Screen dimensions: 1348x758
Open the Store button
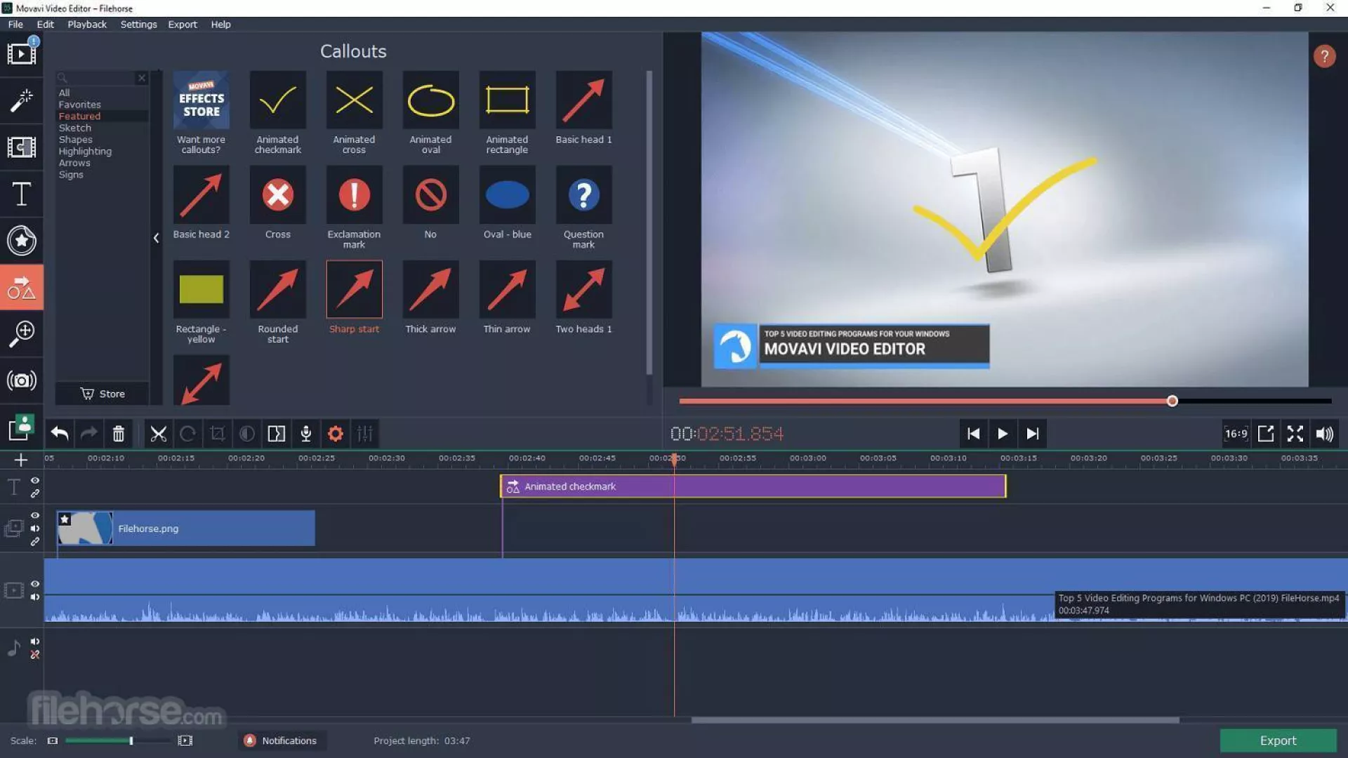tap(103, 394)
